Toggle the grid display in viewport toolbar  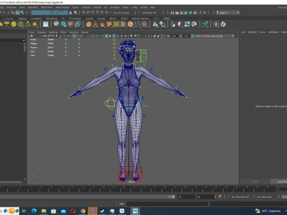[74, 36]
